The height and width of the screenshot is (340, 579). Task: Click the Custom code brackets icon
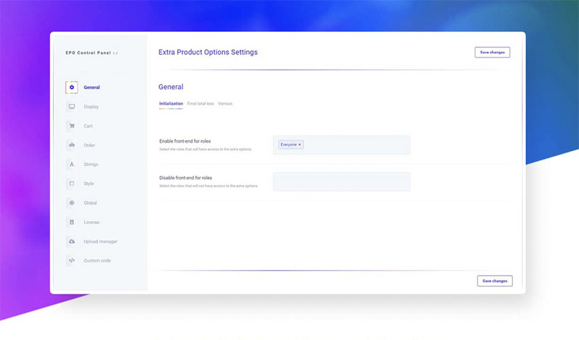point(72,260)
